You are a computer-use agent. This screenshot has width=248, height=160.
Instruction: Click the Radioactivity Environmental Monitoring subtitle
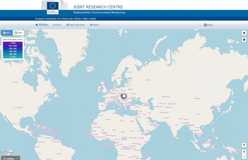coord(99,12)
